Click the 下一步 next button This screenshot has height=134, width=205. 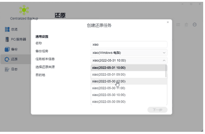coord(157,110)
